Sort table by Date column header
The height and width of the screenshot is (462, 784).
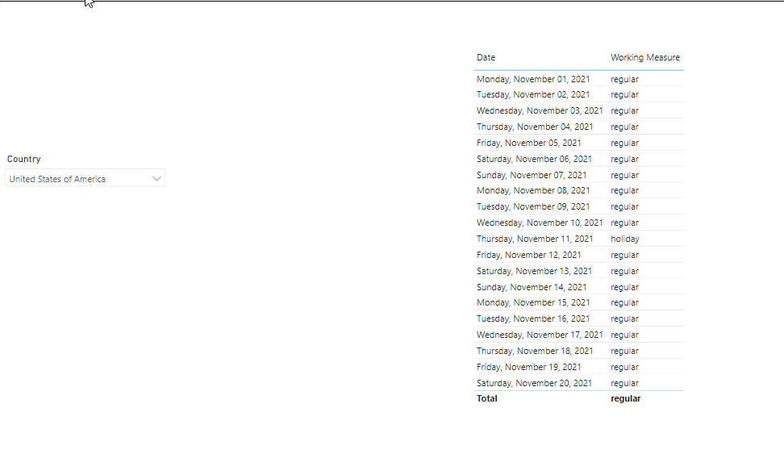pyautogui.click(x=486, y=57)
